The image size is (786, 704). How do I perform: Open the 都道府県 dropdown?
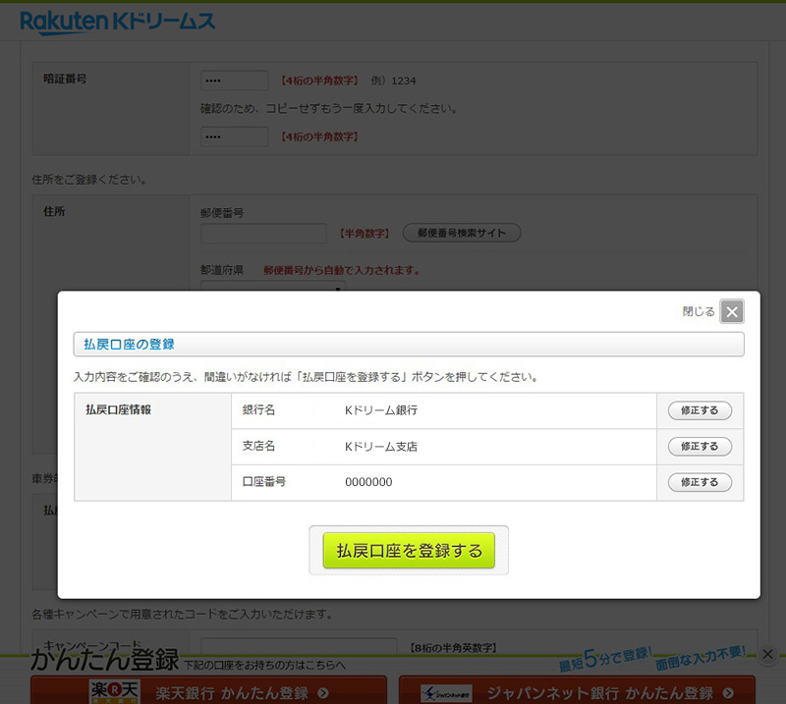(273, 286)
